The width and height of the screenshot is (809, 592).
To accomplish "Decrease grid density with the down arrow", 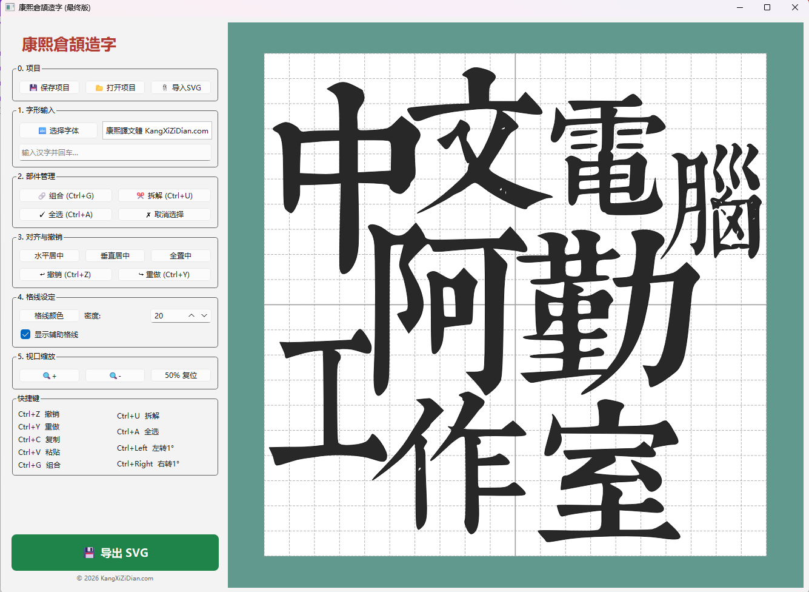I will (x=204, y=316).
